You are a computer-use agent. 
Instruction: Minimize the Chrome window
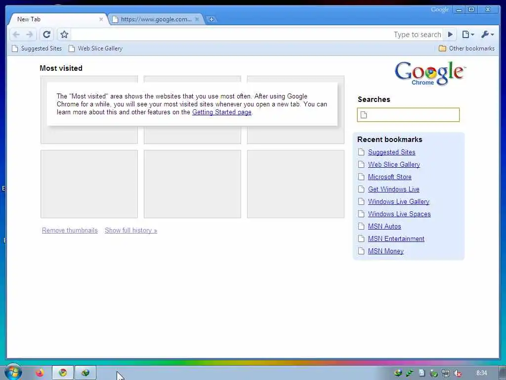pyautogui.click(x=459, y=10)
